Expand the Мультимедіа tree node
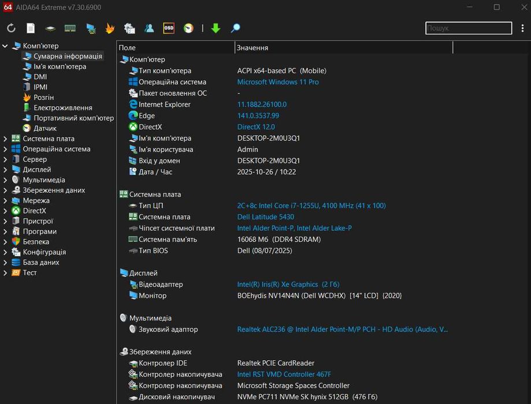531x404 pixels. tap(5, 180)
